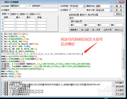Open the 显示小数 dropdown showing 缺省位数

111,10
